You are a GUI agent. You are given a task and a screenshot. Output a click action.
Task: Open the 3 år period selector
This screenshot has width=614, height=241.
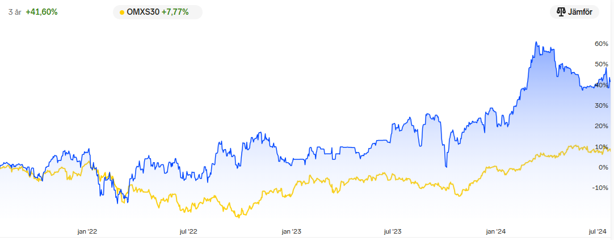[14, 12]
